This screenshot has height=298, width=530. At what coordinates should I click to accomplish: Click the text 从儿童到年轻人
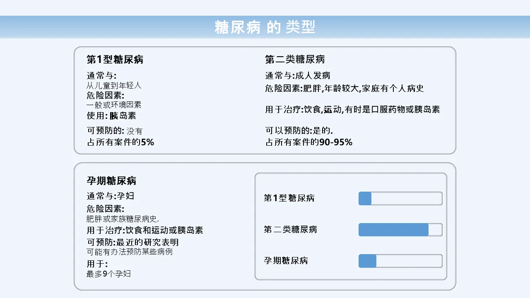(x=114, y=85)
